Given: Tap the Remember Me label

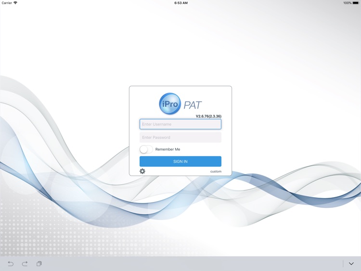Looking at the screenshot, I should tap(168, 149).
